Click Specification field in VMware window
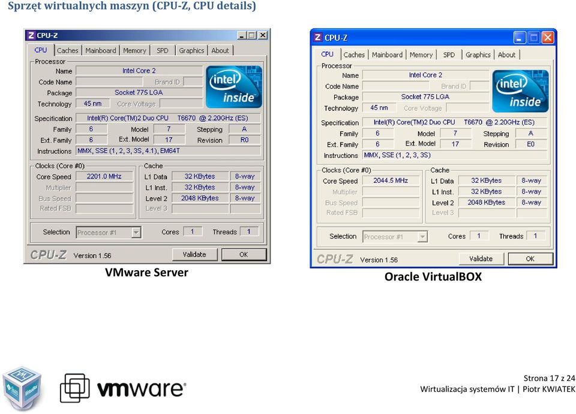This screenshot has width=576, height=414. click(168, 118)
